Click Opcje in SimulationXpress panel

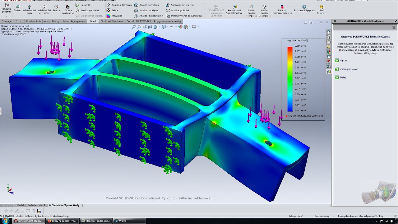(341, 61)
